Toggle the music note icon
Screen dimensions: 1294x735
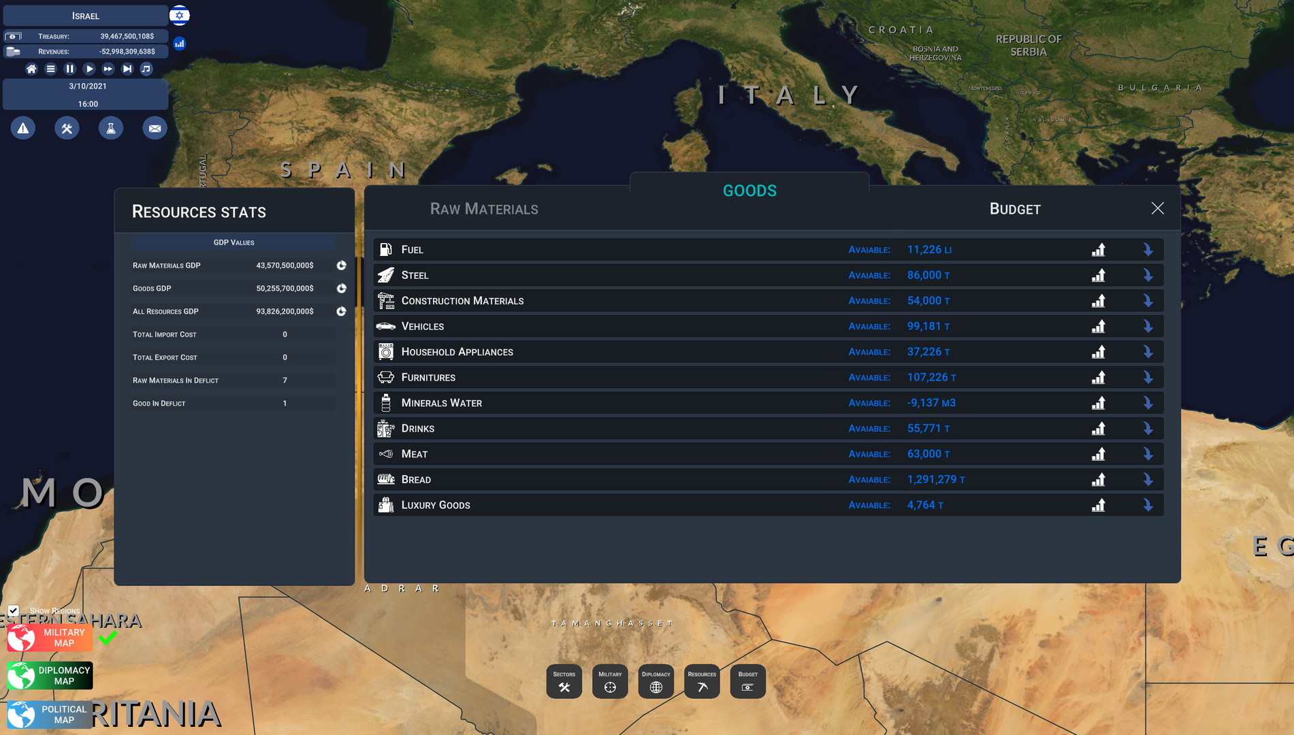tap(146, 69)
